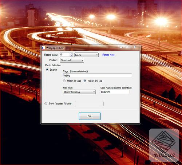
Task: Open the Position dropdown showing Stretched
Action: point(72,60)
